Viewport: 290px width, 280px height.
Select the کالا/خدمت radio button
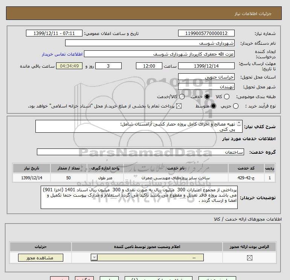(182, 97)
